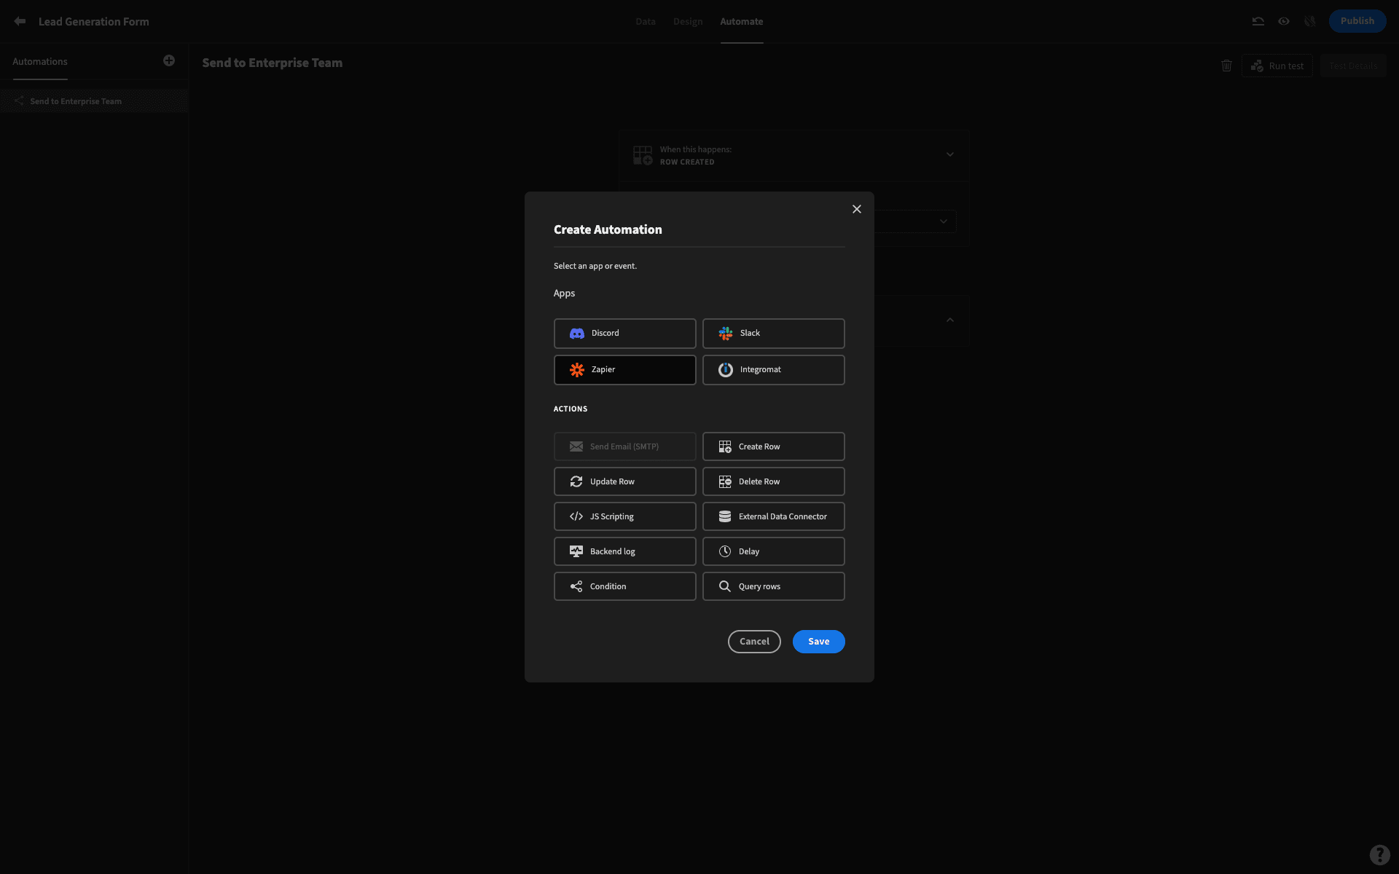Image resolution: width=1399 pixels, height=874 pixels.
Task: Go back using the arrow icon
Action: pyautogui.click(x=20, y=21)
